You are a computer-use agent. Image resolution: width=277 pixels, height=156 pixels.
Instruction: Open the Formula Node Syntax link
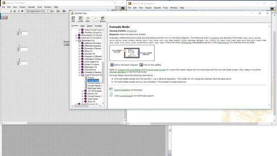pos(155,70)
